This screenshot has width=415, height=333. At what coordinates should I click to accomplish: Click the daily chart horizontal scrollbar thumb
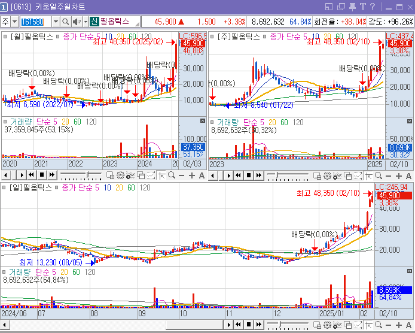pos(194,325)
